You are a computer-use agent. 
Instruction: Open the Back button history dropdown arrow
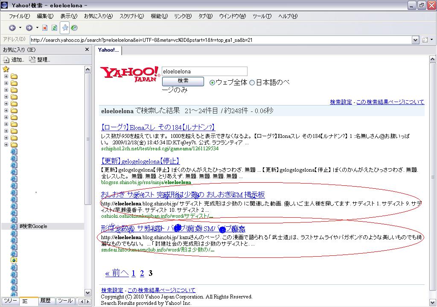(20, 28)
